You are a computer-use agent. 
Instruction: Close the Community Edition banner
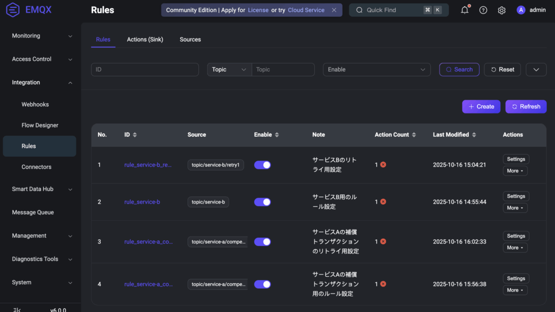coord(334,10)
